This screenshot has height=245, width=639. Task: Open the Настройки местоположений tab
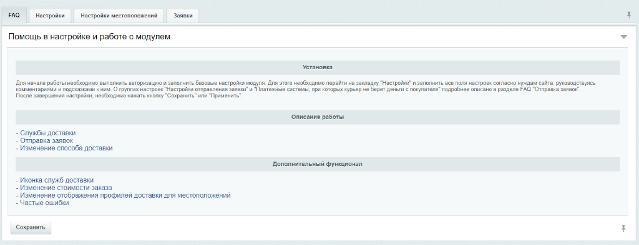coord(119,16)
